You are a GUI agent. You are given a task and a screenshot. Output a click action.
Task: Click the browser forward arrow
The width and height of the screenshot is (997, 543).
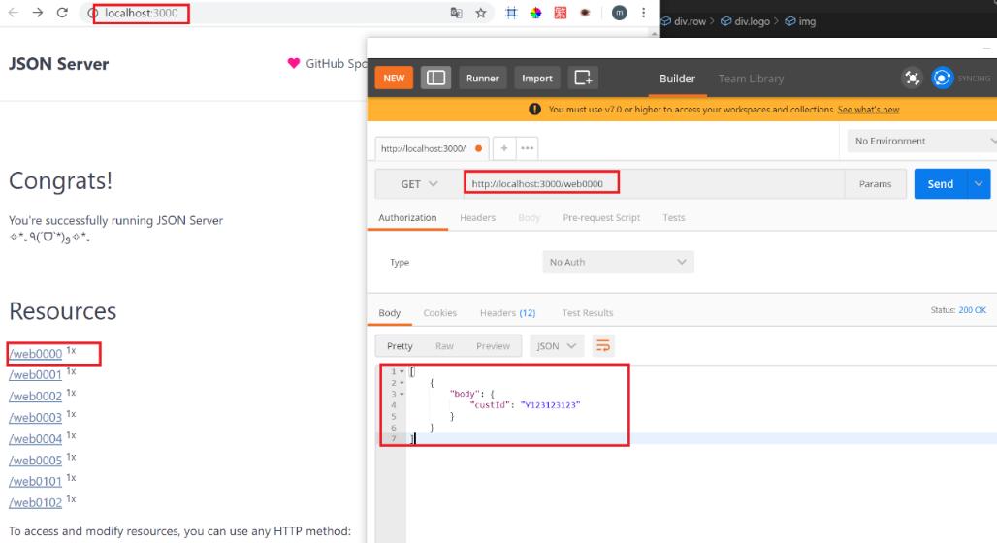tap(38, 13)
